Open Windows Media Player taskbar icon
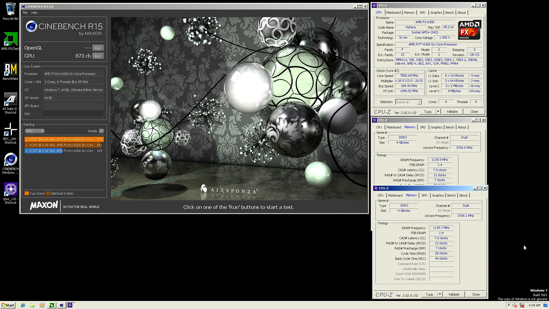The image size is (549, 309). click(42, 305)
